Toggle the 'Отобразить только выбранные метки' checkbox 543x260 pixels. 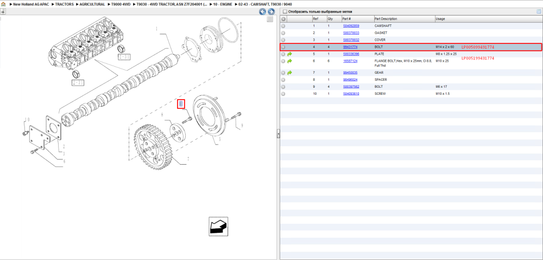pos(285,12)
